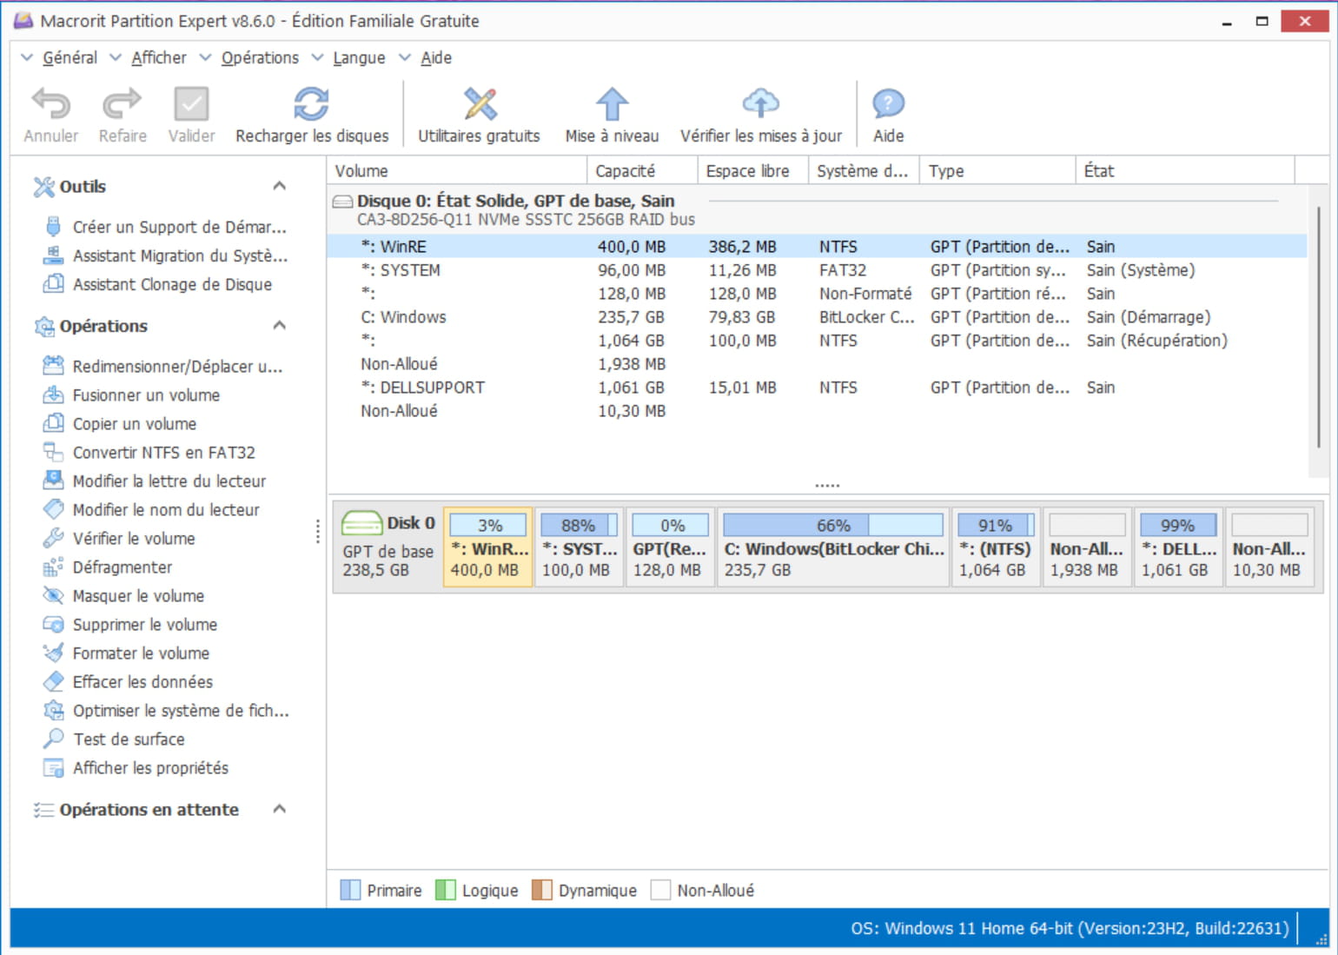Choose Formater le volume
This screenshot has height=955, width=1338.
coord(127,653)
